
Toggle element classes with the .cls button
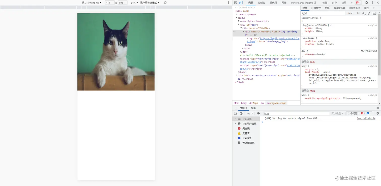(x=357, y=13)
